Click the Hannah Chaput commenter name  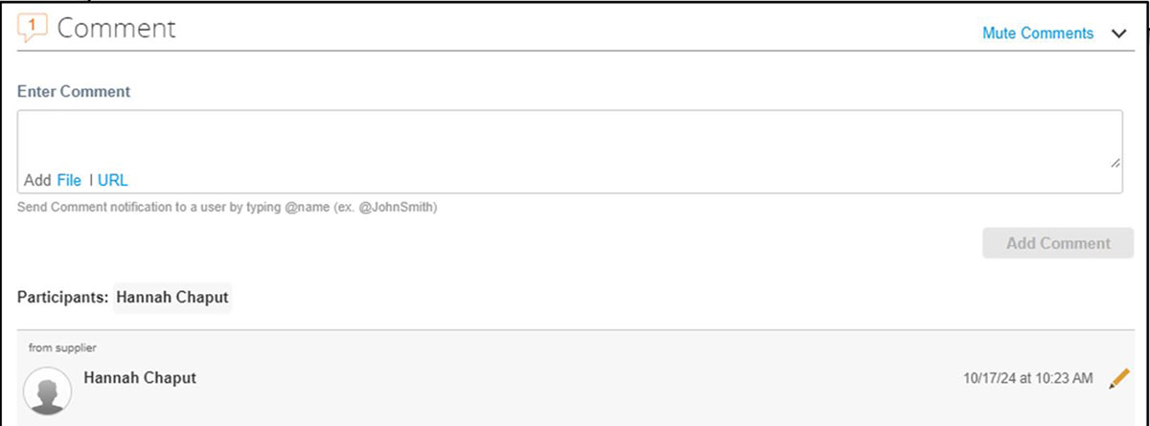140,378
